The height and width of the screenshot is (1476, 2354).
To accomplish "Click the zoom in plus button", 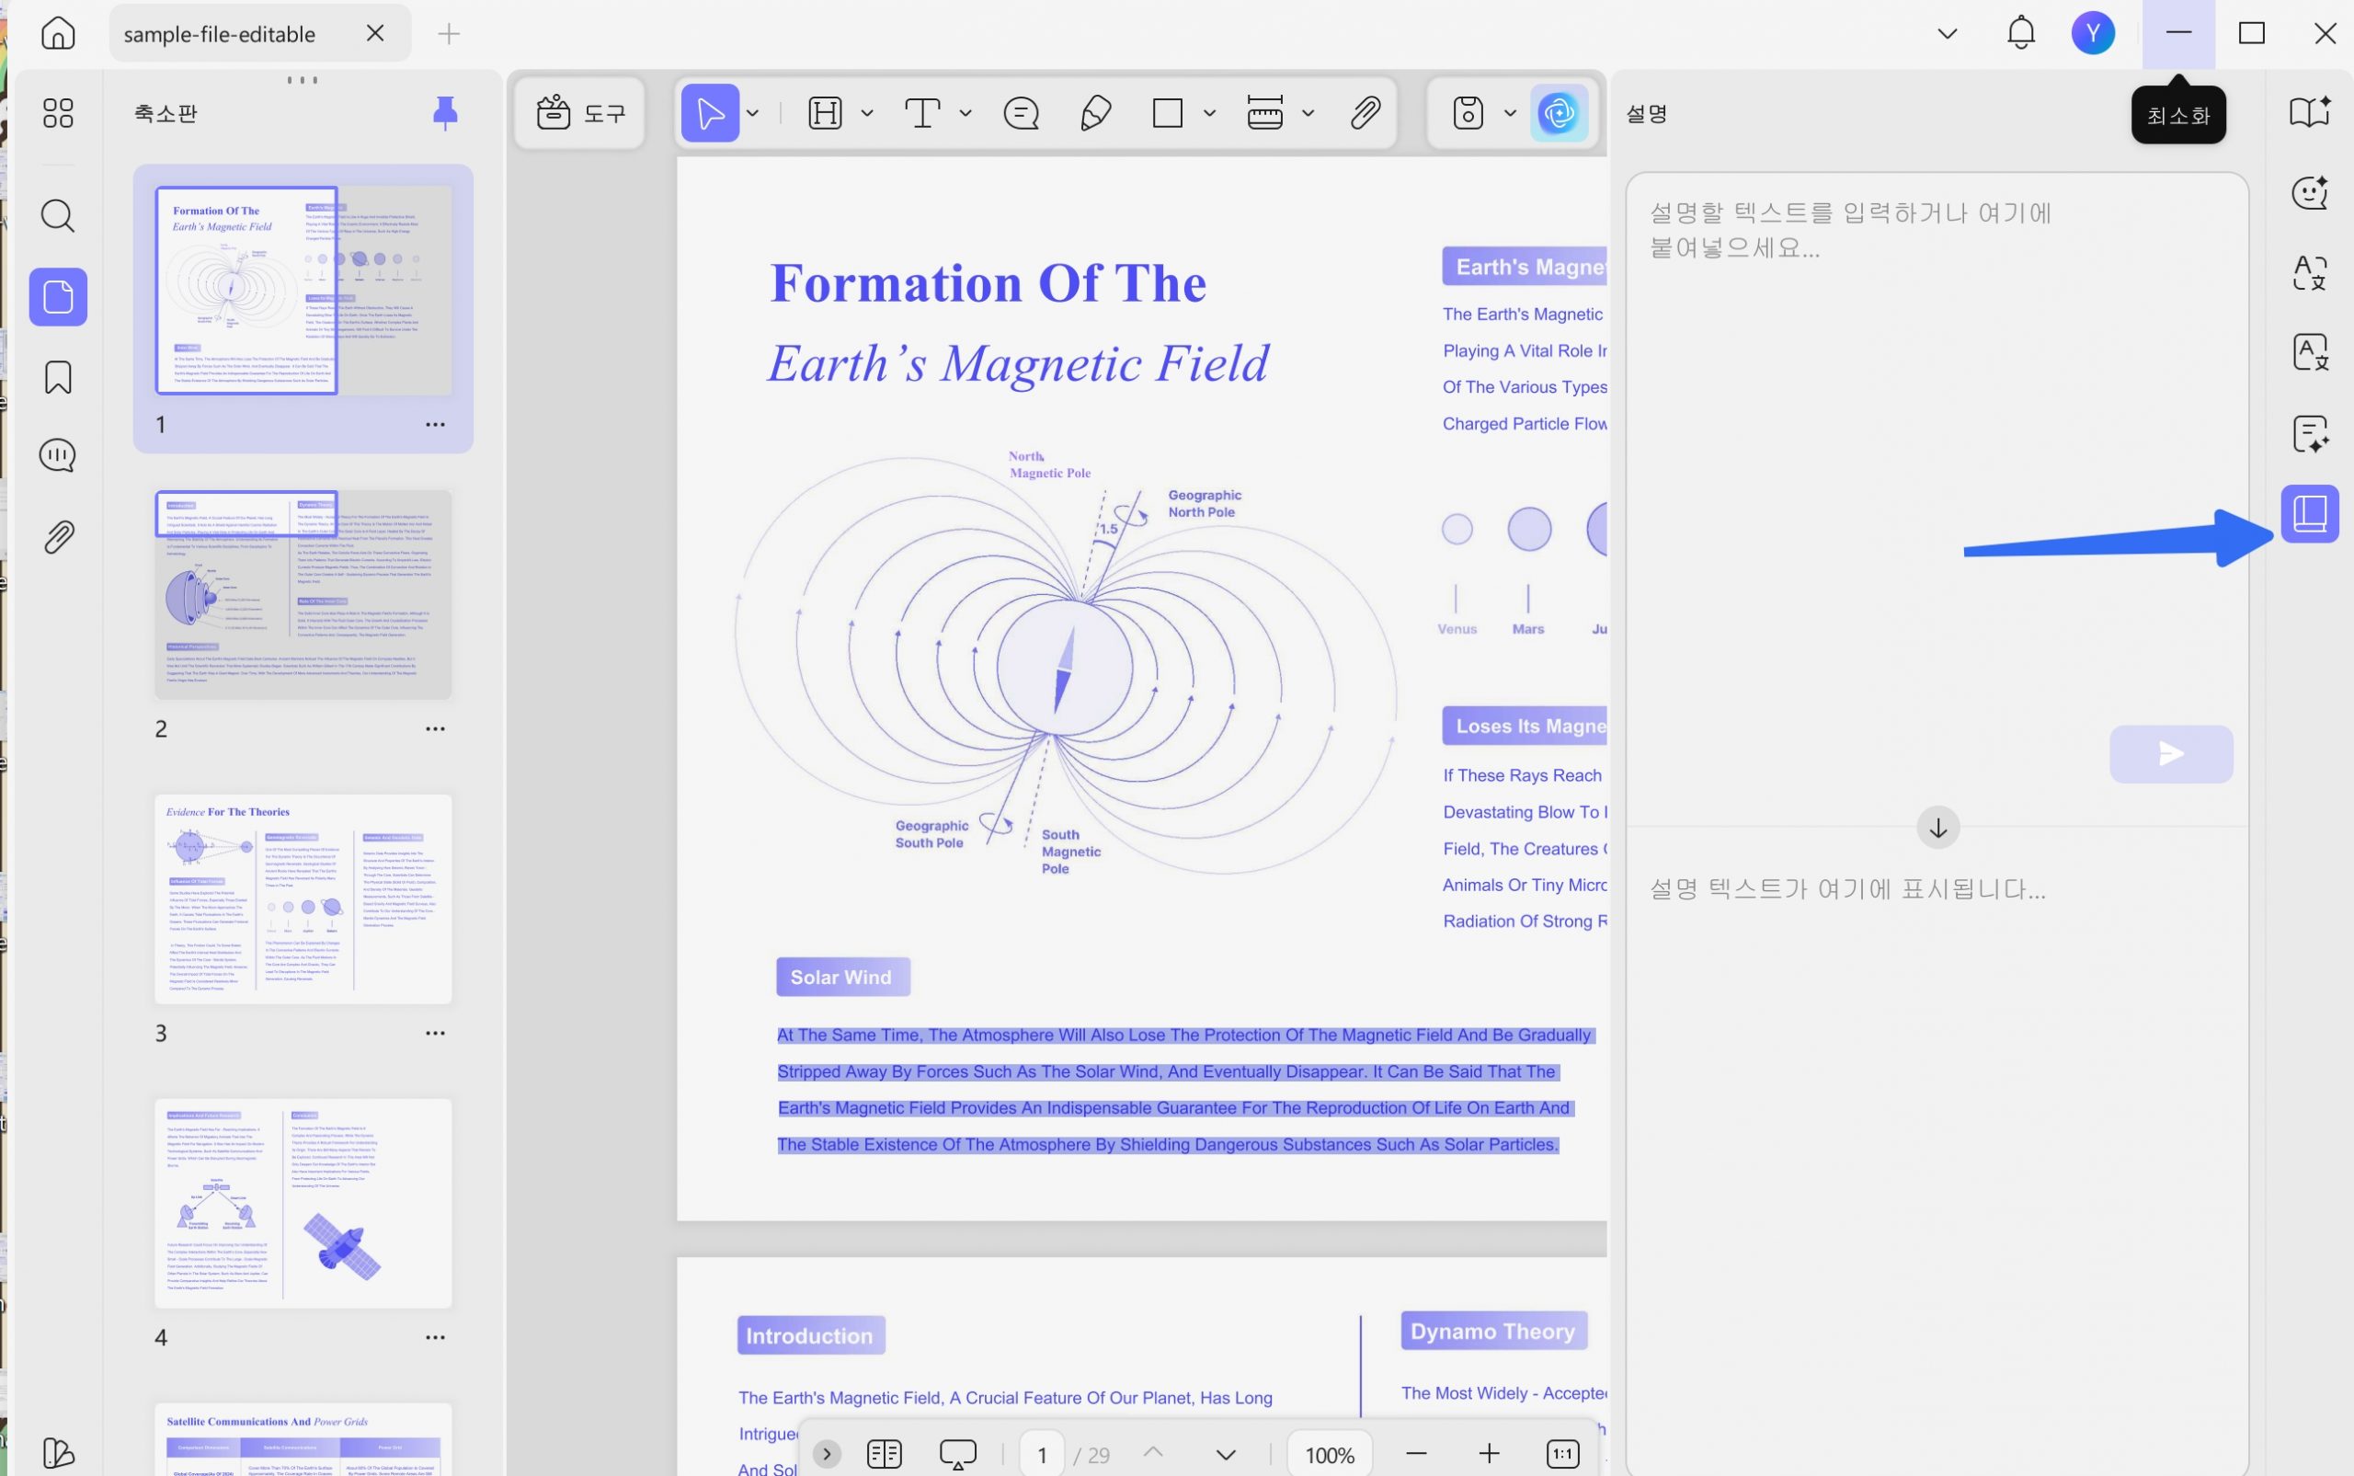I will [x=1489, y=1454].
